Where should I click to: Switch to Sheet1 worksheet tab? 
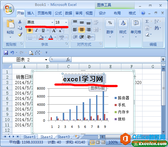[x=29, y=137]
